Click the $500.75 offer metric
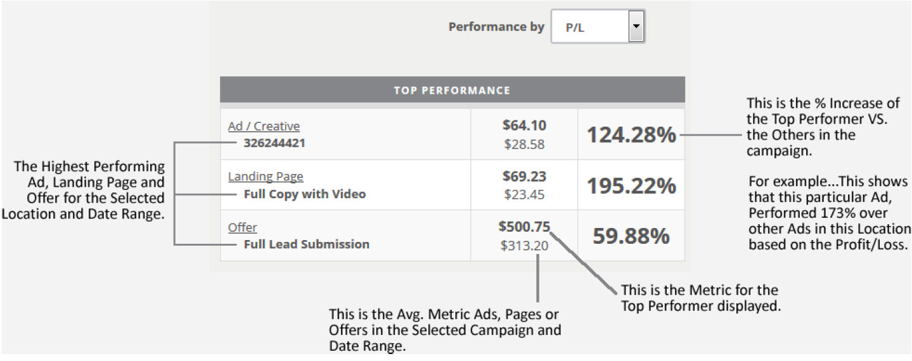912x361 pixels. click(x=524, y=227)
